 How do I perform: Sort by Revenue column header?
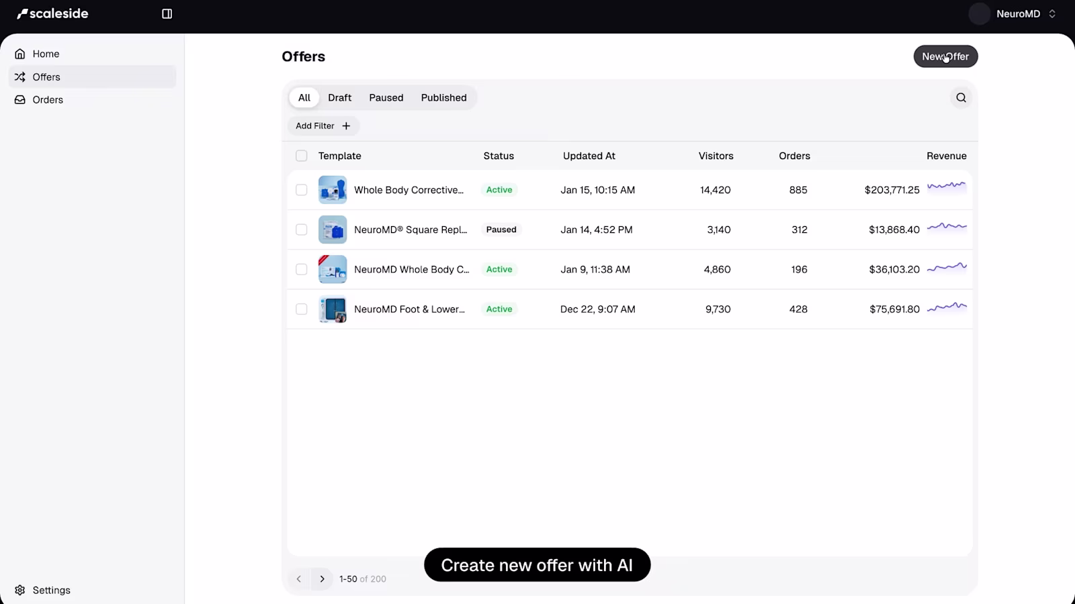(947, 156)
